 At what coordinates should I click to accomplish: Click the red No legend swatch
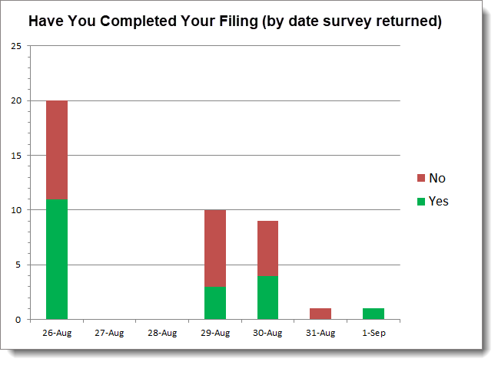tap(421, 178)
